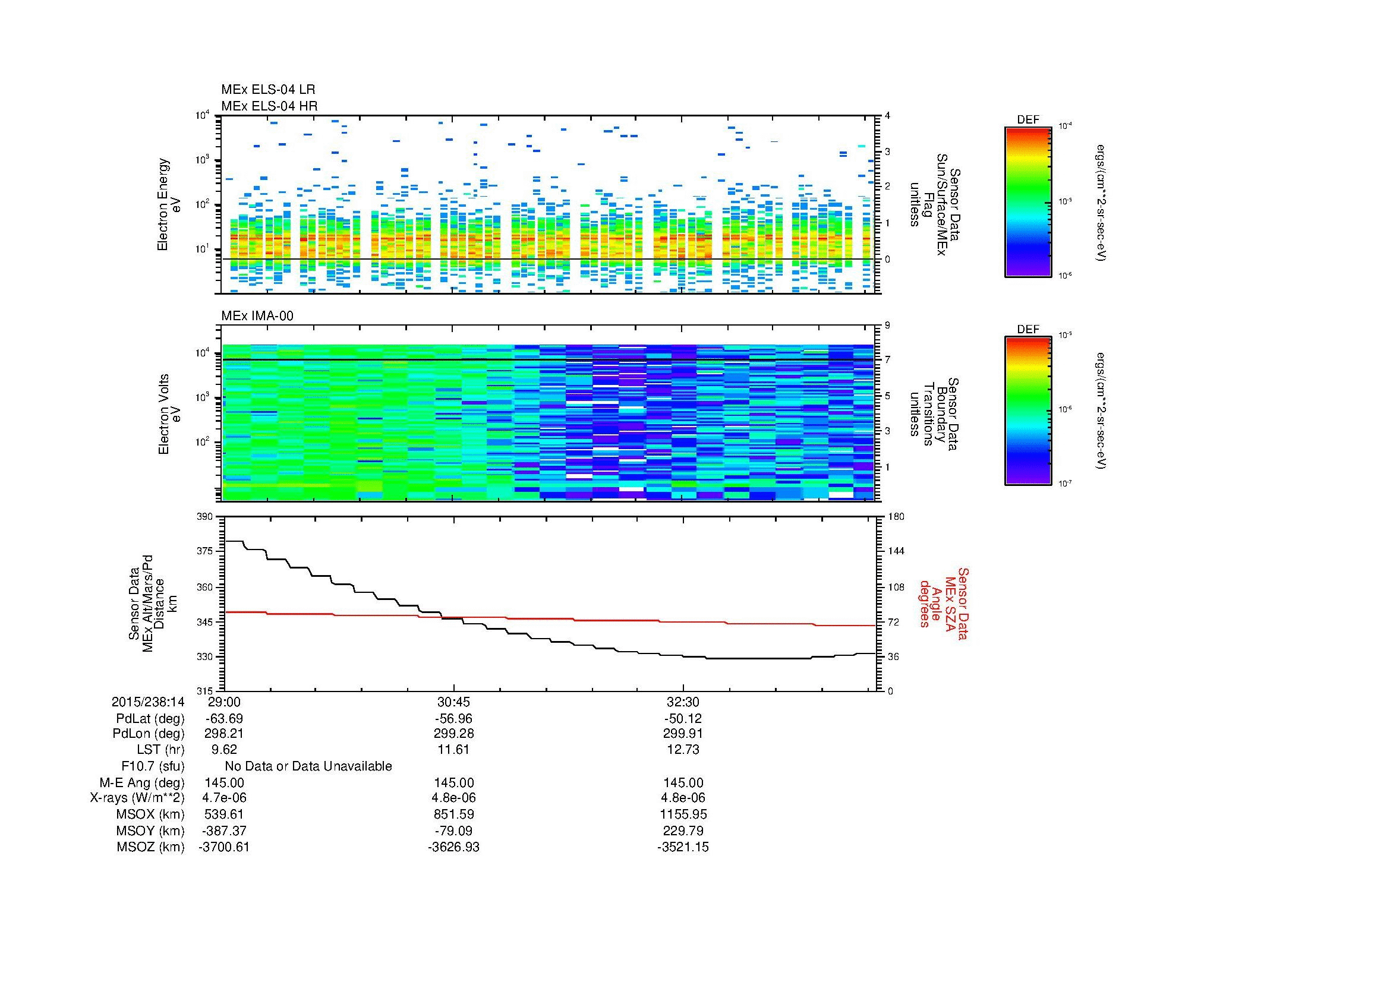Select the lower DEF color bar
The height and width of the screenshot is (982, 1390).
[x=1028, y=411]
